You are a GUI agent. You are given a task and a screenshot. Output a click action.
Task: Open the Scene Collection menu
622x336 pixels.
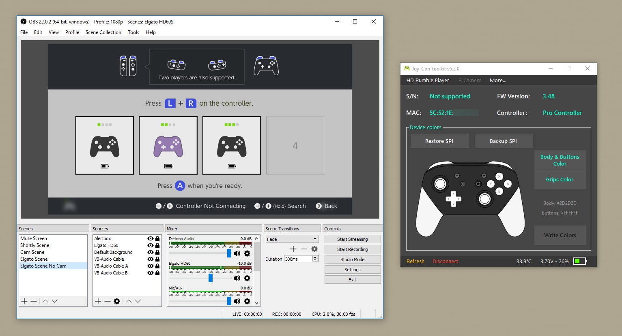[103, 32]
